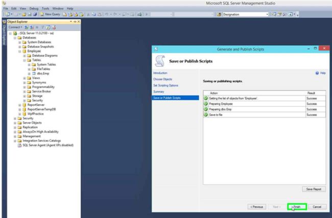Screen dimensions: 332x218
Task: Go to the Introduction wizard step
Action: pyautogui.click(x=160, y=73)
